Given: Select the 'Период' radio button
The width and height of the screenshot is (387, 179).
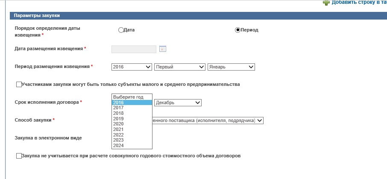Looking at the screenshot, I should pos(238,30).
